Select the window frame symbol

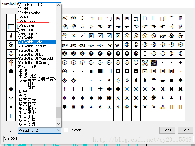11,27
